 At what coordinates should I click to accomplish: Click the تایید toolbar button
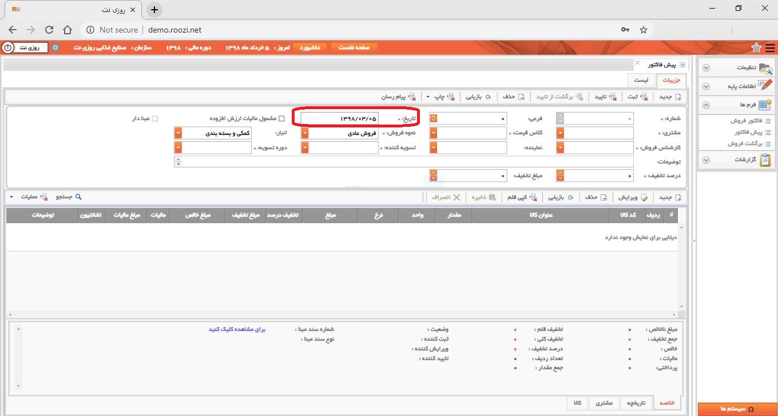click(605, 97)
